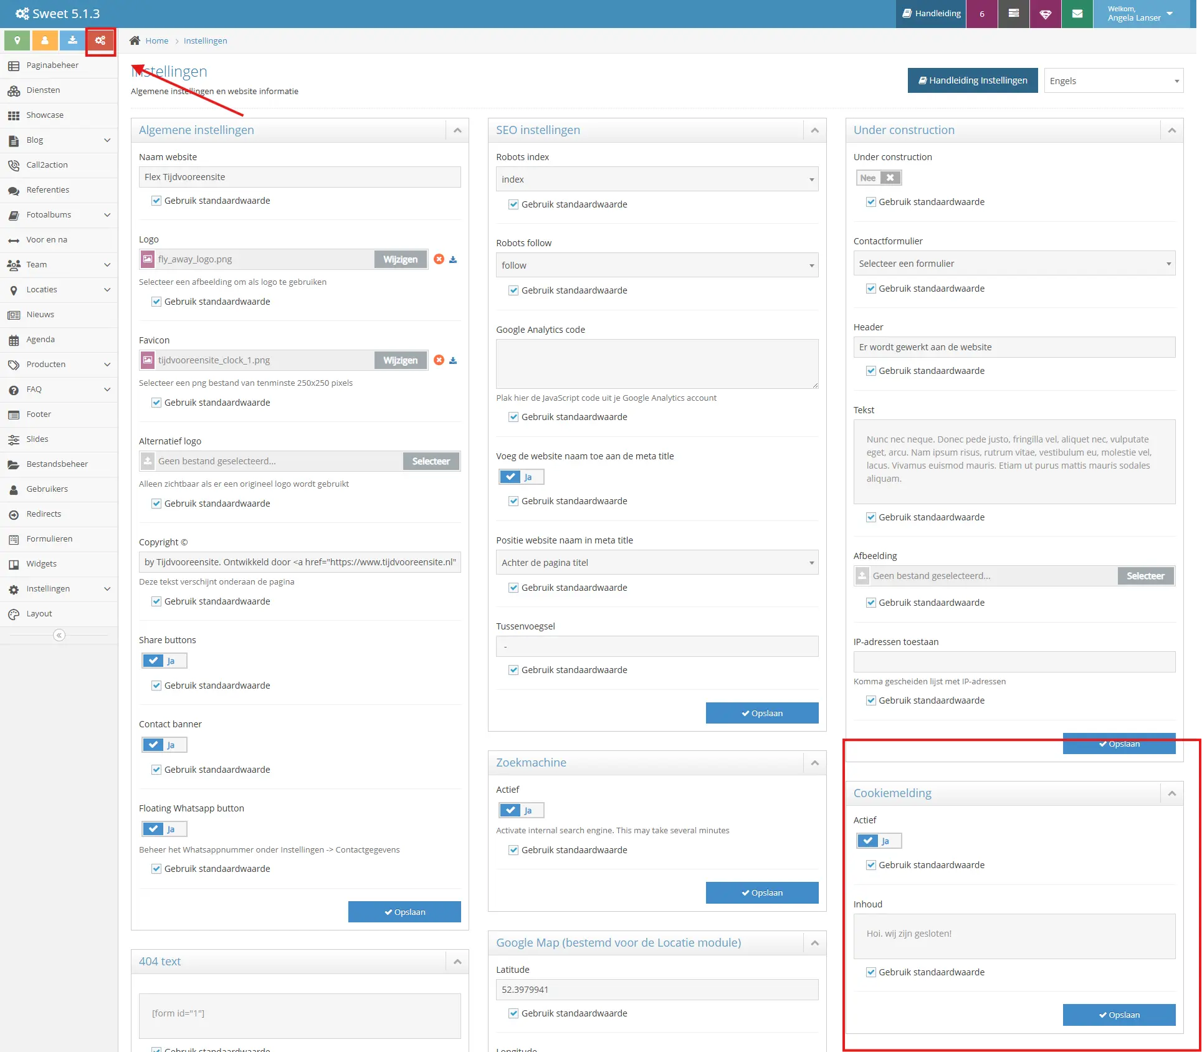Viewport: 1202px width, 1052px height.
Task: Click the green location pin toolbar icon
Action: point(17,41)
